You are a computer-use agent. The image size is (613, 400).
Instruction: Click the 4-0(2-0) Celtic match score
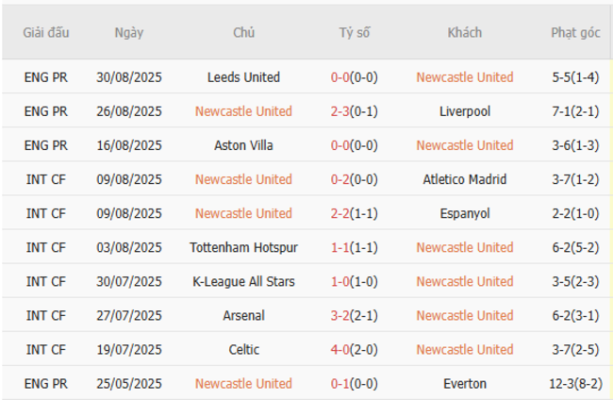pos(355,349)
